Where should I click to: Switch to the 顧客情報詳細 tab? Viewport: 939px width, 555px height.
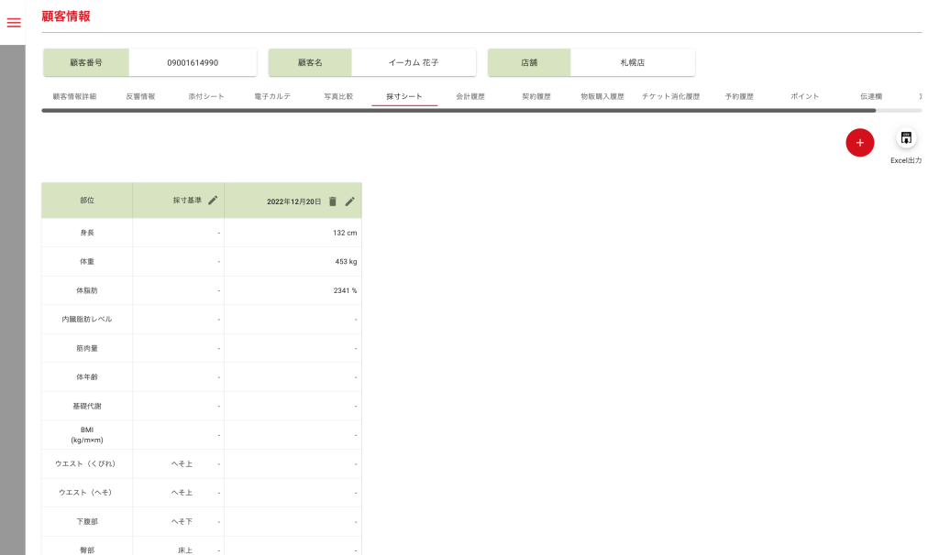pos(74,96)
